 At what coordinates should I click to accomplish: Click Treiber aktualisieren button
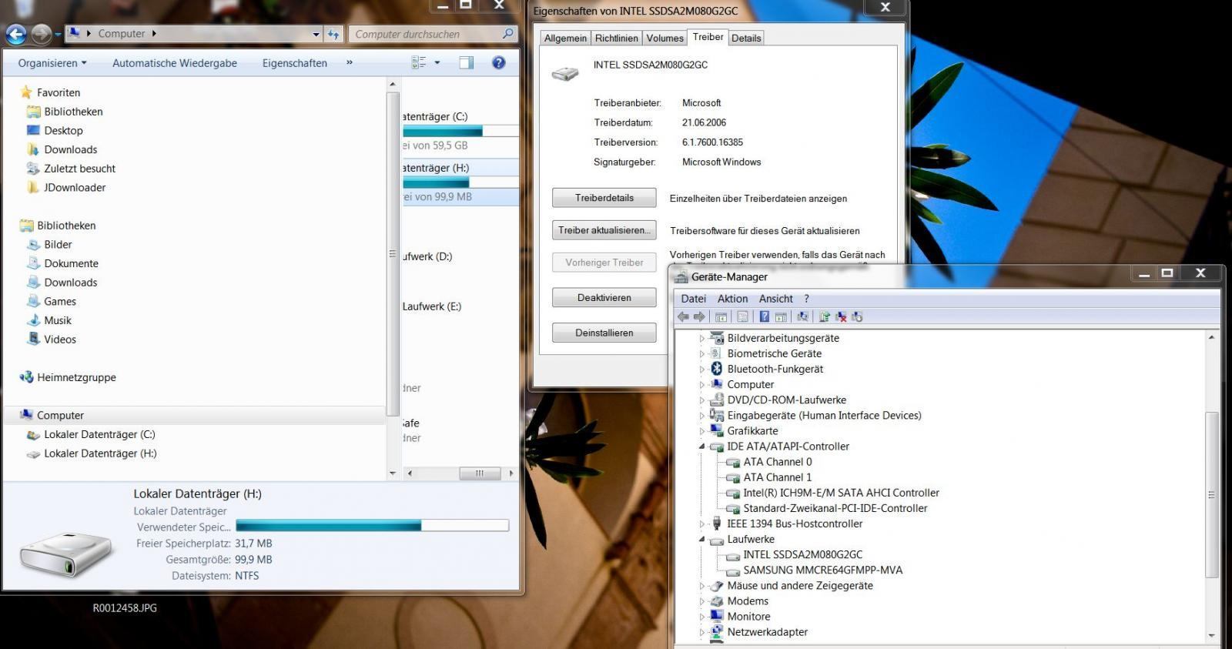click(x=604, y=230)
